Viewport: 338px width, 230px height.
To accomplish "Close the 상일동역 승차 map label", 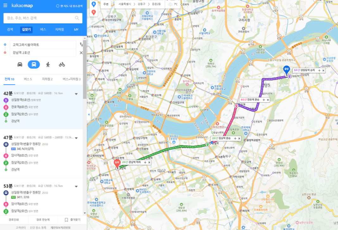I will click(323, 70).
